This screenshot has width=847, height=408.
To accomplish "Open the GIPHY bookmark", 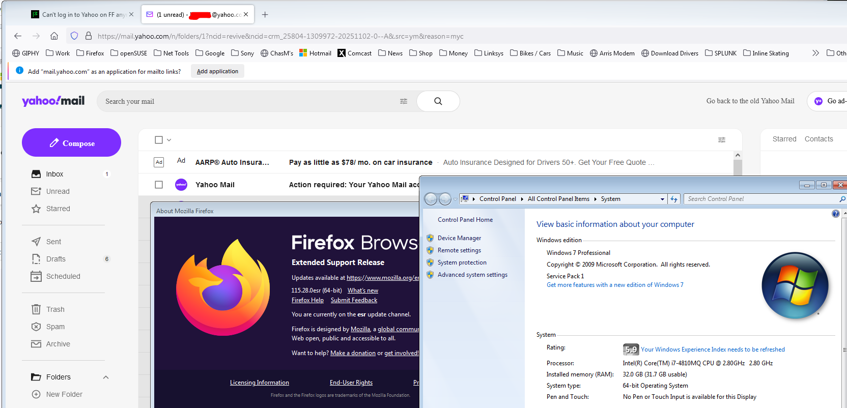I will 25,53.
